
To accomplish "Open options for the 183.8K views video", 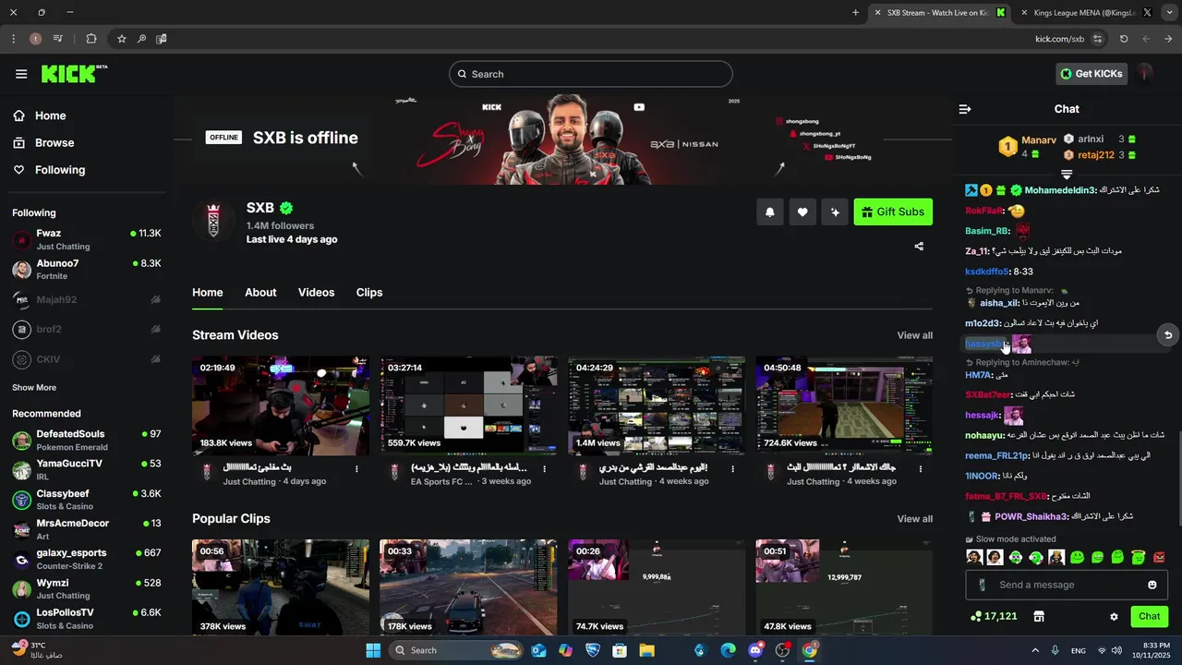I will (356, 469).
